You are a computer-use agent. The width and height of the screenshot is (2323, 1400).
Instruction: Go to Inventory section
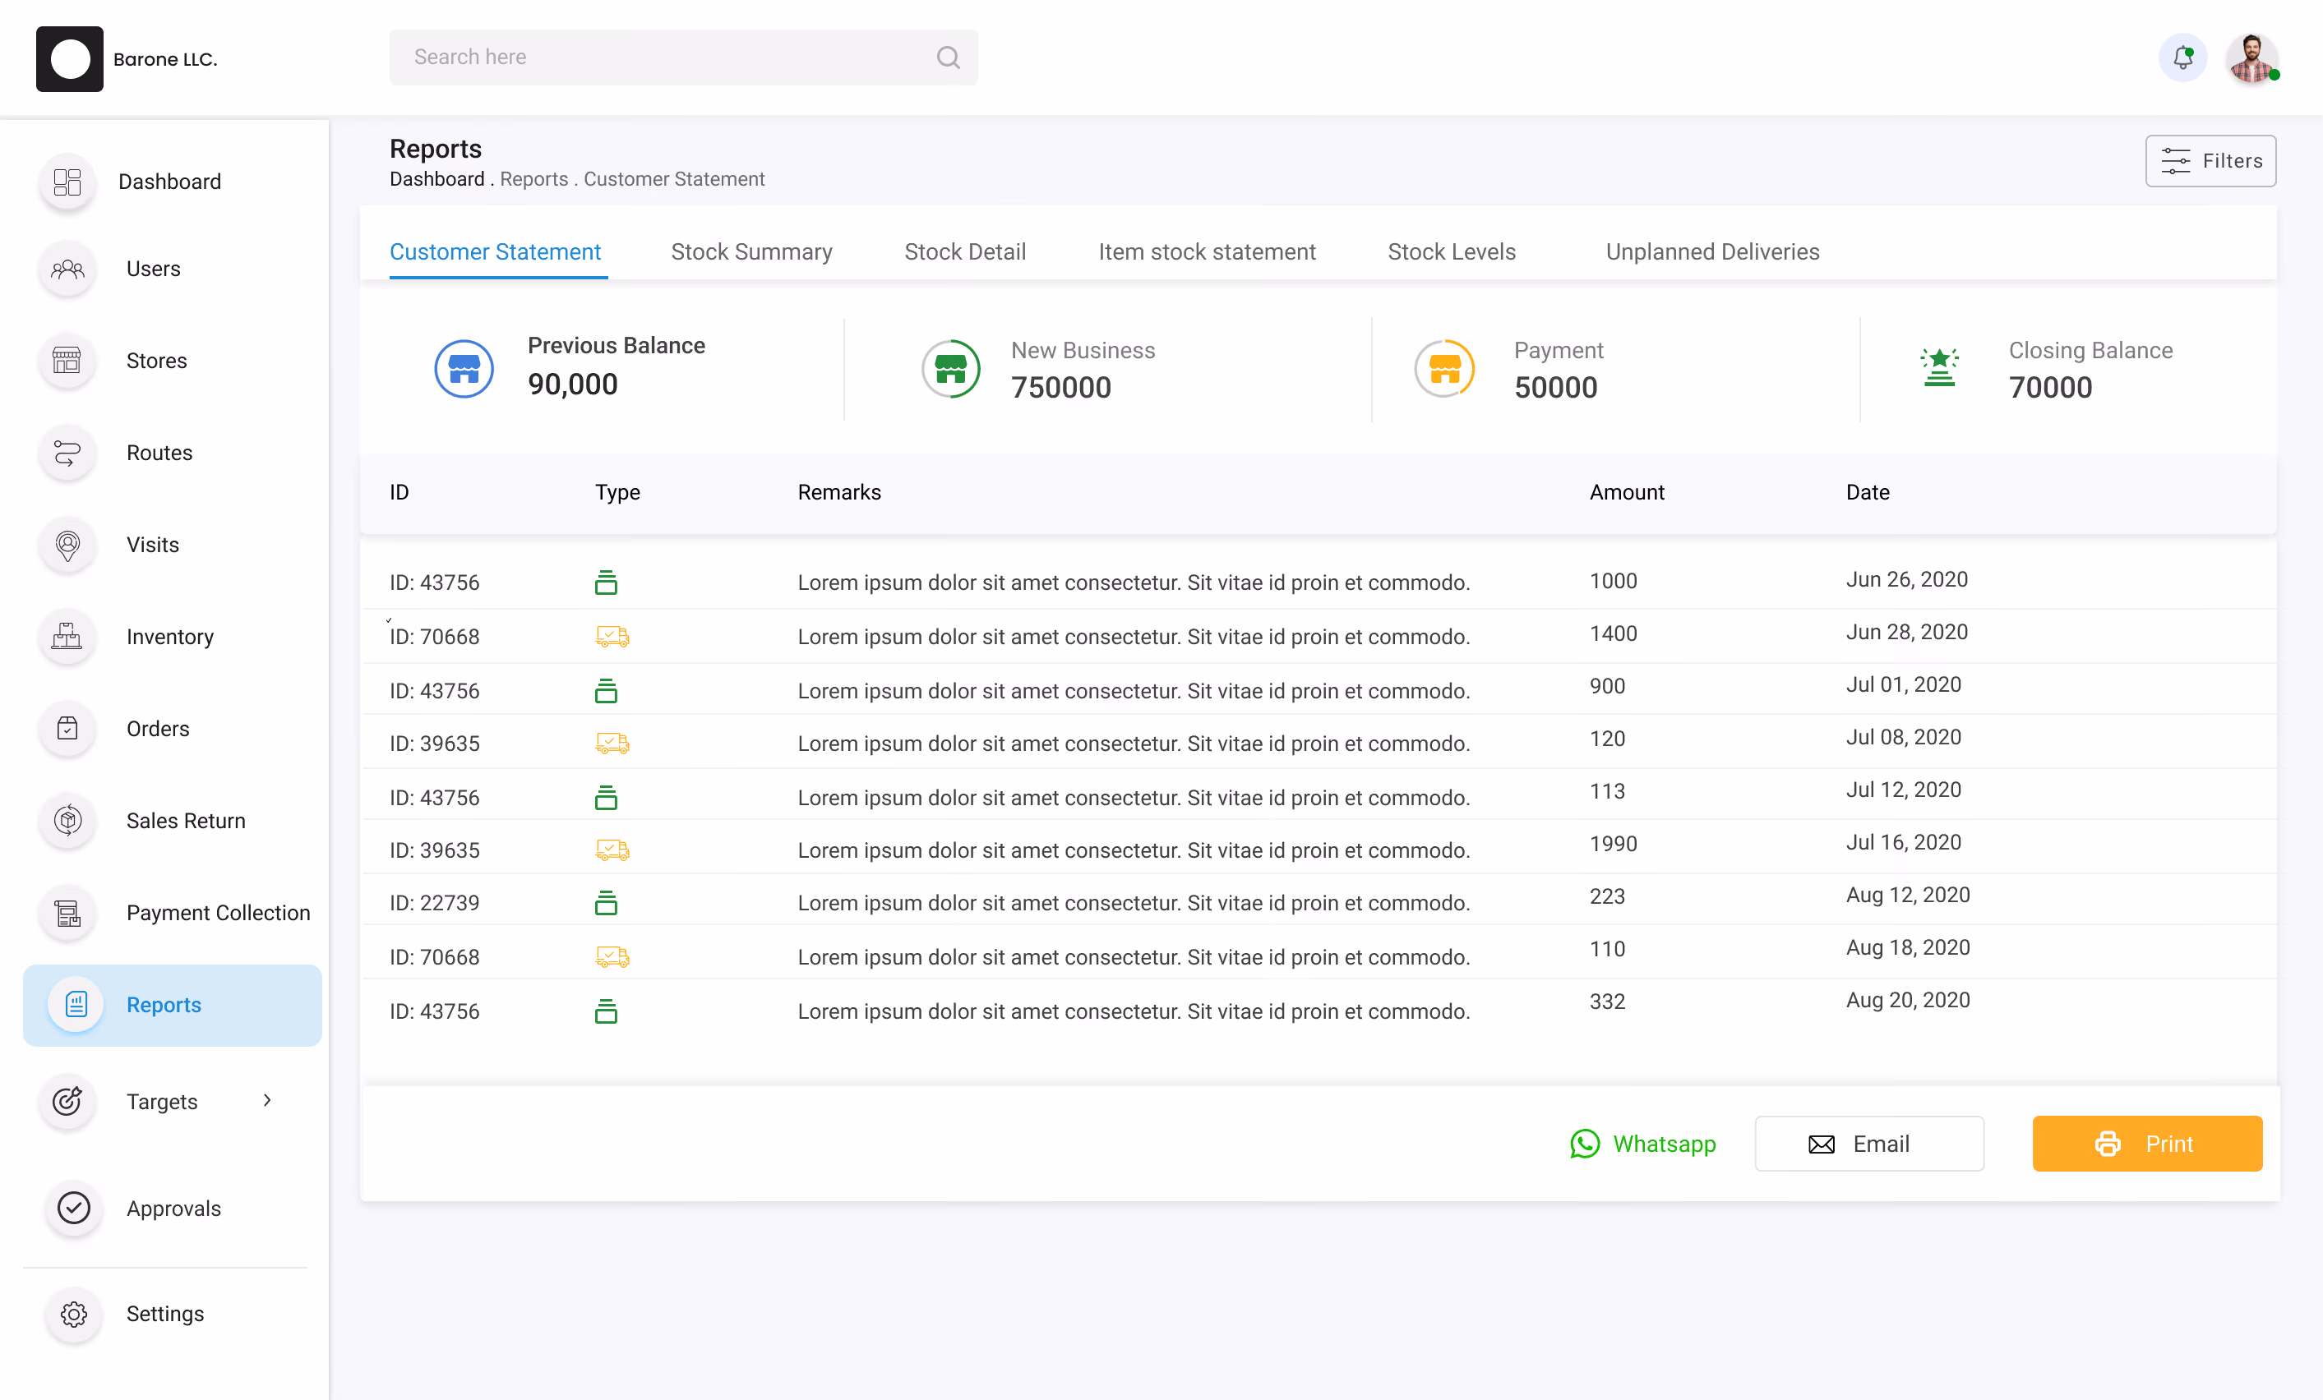pos(169,637)
